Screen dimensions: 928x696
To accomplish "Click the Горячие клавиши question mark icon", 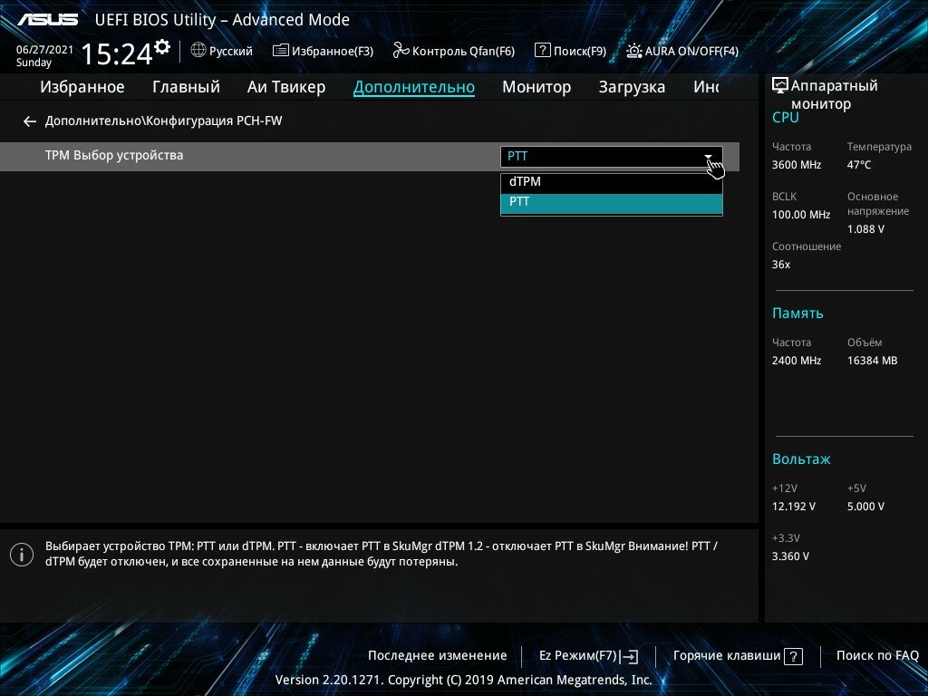I will click(793, 656).
